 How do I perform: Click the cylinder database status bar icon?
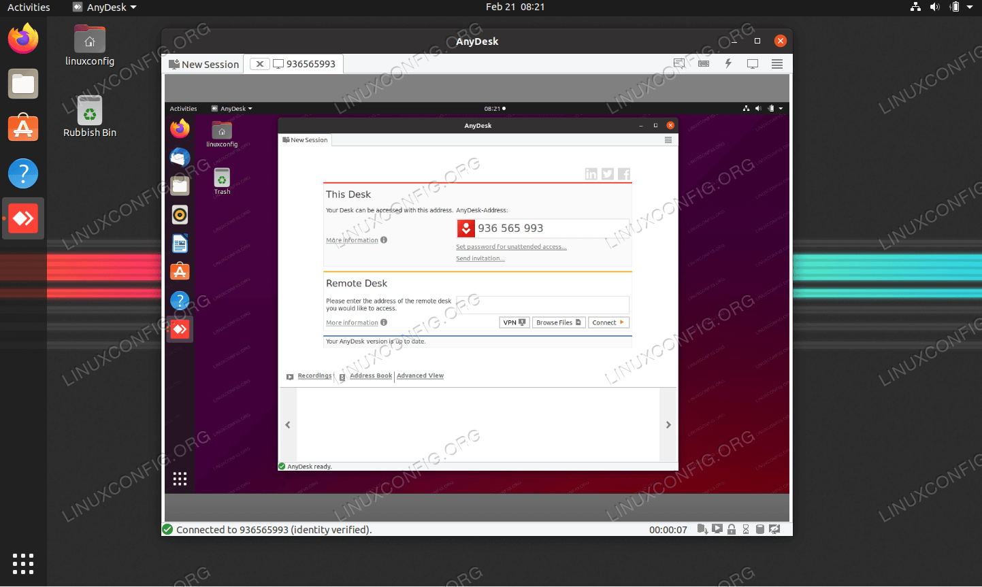point(760,529)
